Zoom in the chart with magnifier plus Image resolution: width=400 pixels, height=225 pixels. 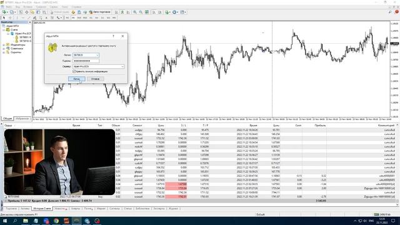pyautogui.click(x=135, y=12)
